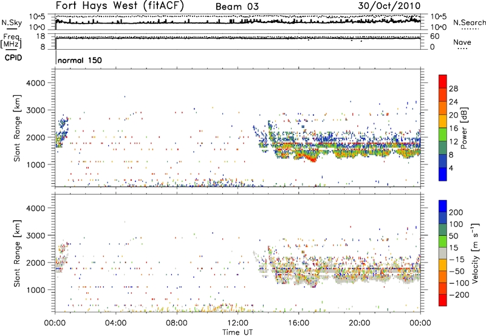Viewport: 486px width, 336px height.
Task: Click the '08:00' time axis tick
Action: [x=177, y=323]
